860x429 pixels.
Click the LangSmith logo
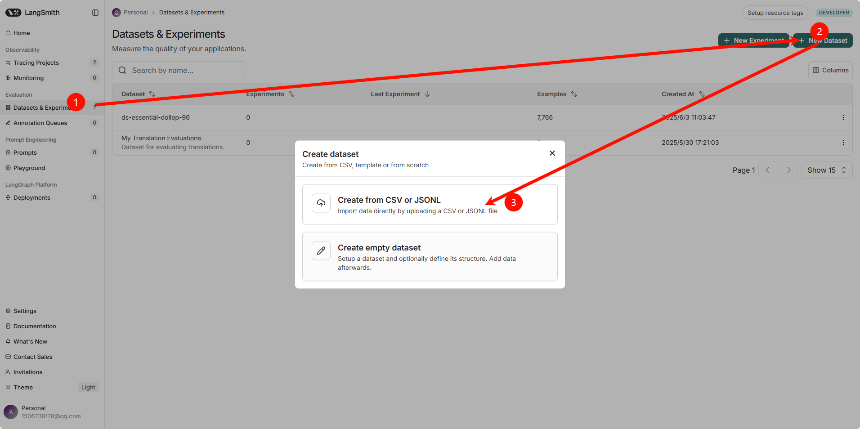(32, 13)
